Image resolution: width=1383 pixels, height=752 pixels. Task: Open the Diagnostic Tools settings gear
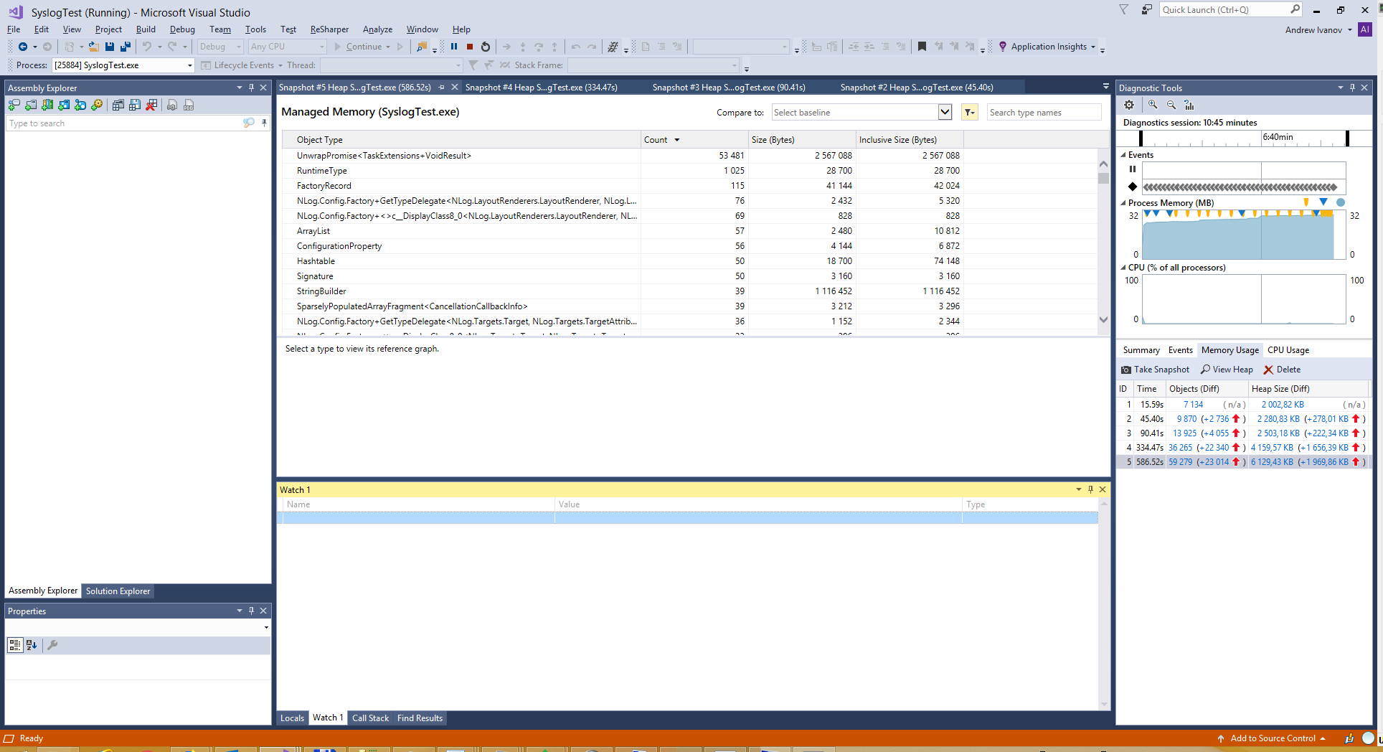pyautogui.click(x=1129, y=105)
